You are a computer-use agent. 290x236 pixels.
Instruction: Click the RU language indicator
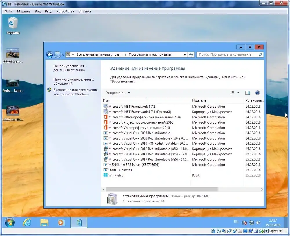[236, 222]
